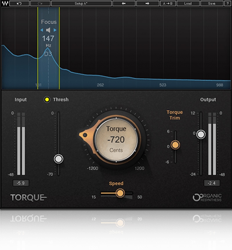Click the Thresh slider white handle
The width and height of the screenshot is (232, 250).
[x=59, y=159]
